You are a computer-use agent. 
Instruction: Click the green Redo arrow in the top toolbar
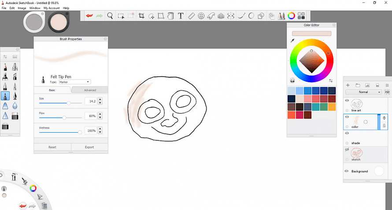pyautogui.click(x=99, y=16)
